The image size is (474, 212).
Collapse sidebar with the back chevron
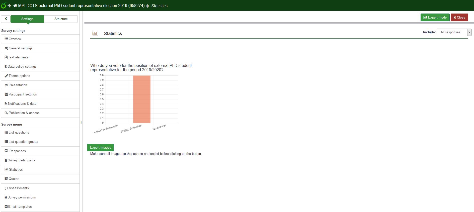coord(6,19)
